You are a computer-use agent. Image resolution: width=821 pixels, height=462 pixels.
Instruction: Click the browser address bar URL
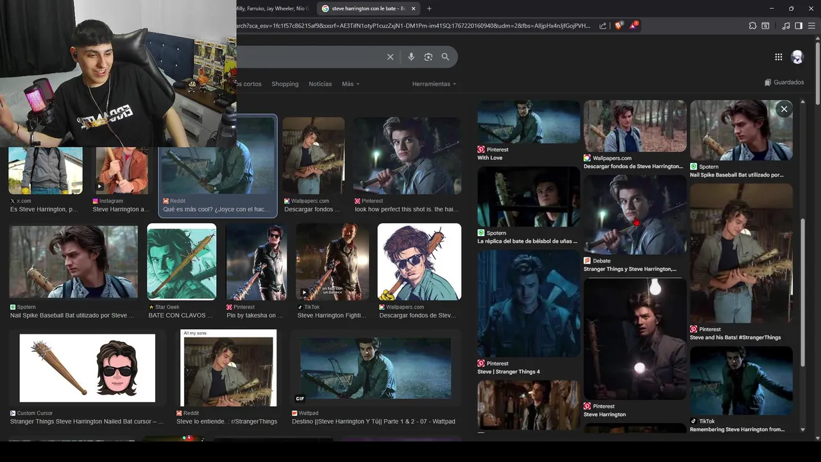[x=413, y=26]
